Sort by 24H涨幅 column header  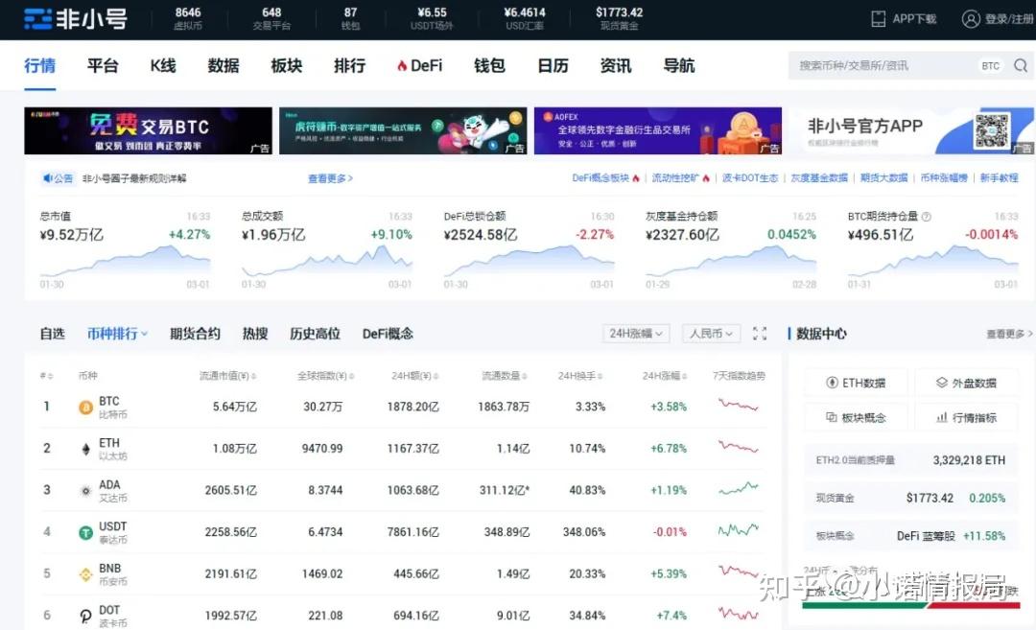point(664,376)
